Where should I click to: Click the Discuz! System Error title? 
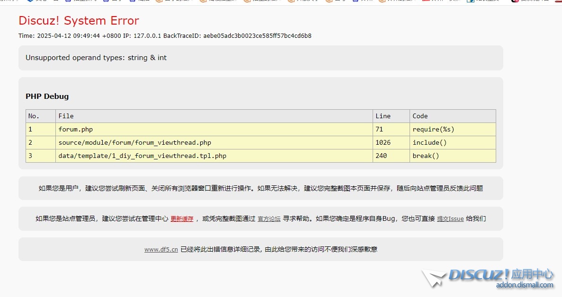(79, 21)
